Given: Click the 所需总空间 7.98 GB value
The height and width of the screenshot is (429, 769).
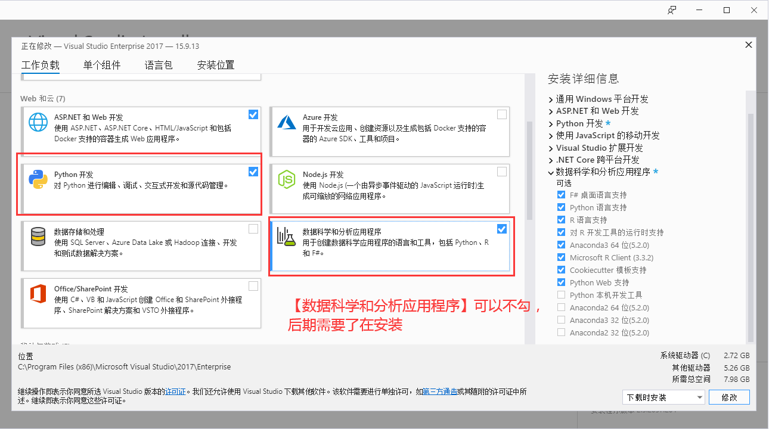Looking at the screenshot, I should [736, 380].
